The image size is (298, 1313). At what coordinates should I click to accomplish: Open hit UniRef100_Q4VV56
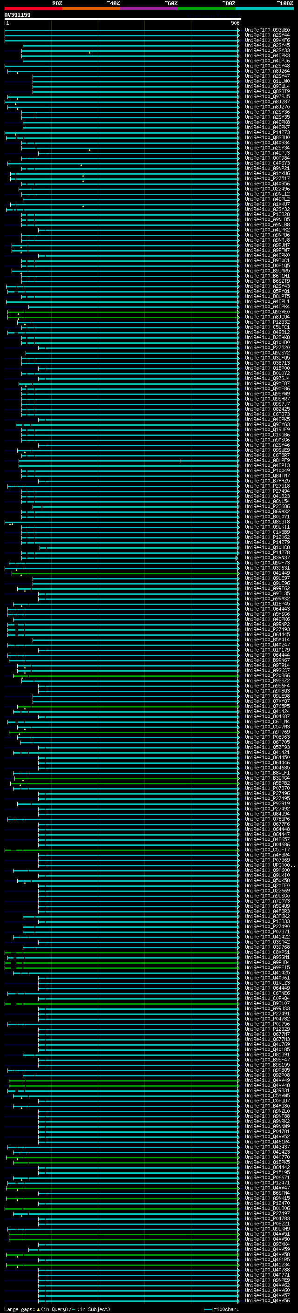coord(267,1301)
